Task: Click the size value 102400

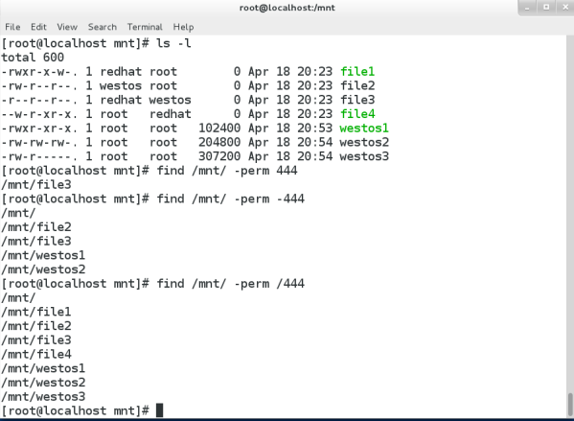Action: click(x=219, y=128)
